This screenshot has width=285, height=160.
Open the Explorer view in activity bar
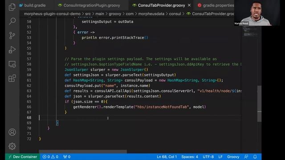tap(12, 7)
